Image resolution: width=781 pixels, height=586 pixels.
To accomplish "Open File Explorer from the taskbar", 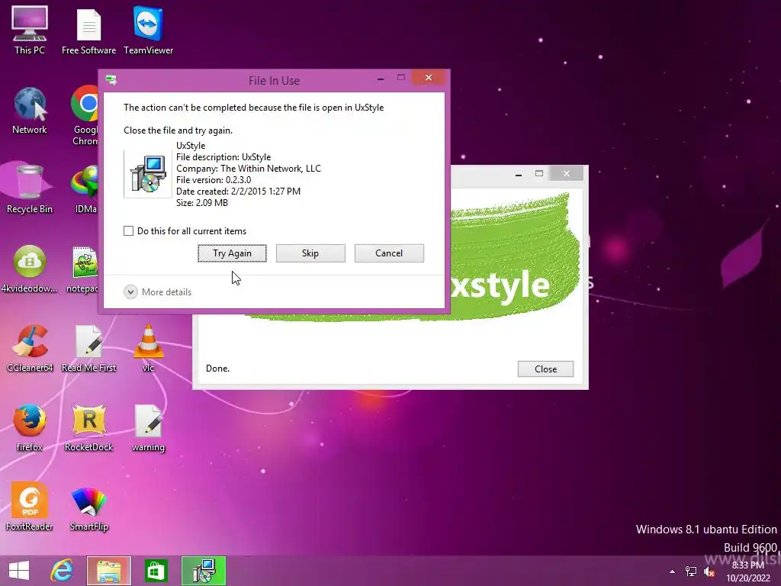I will [x=108, y=571].
